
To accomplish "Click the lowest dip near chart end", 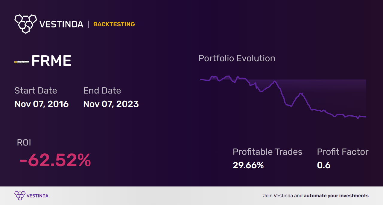I will pos(358,118).
